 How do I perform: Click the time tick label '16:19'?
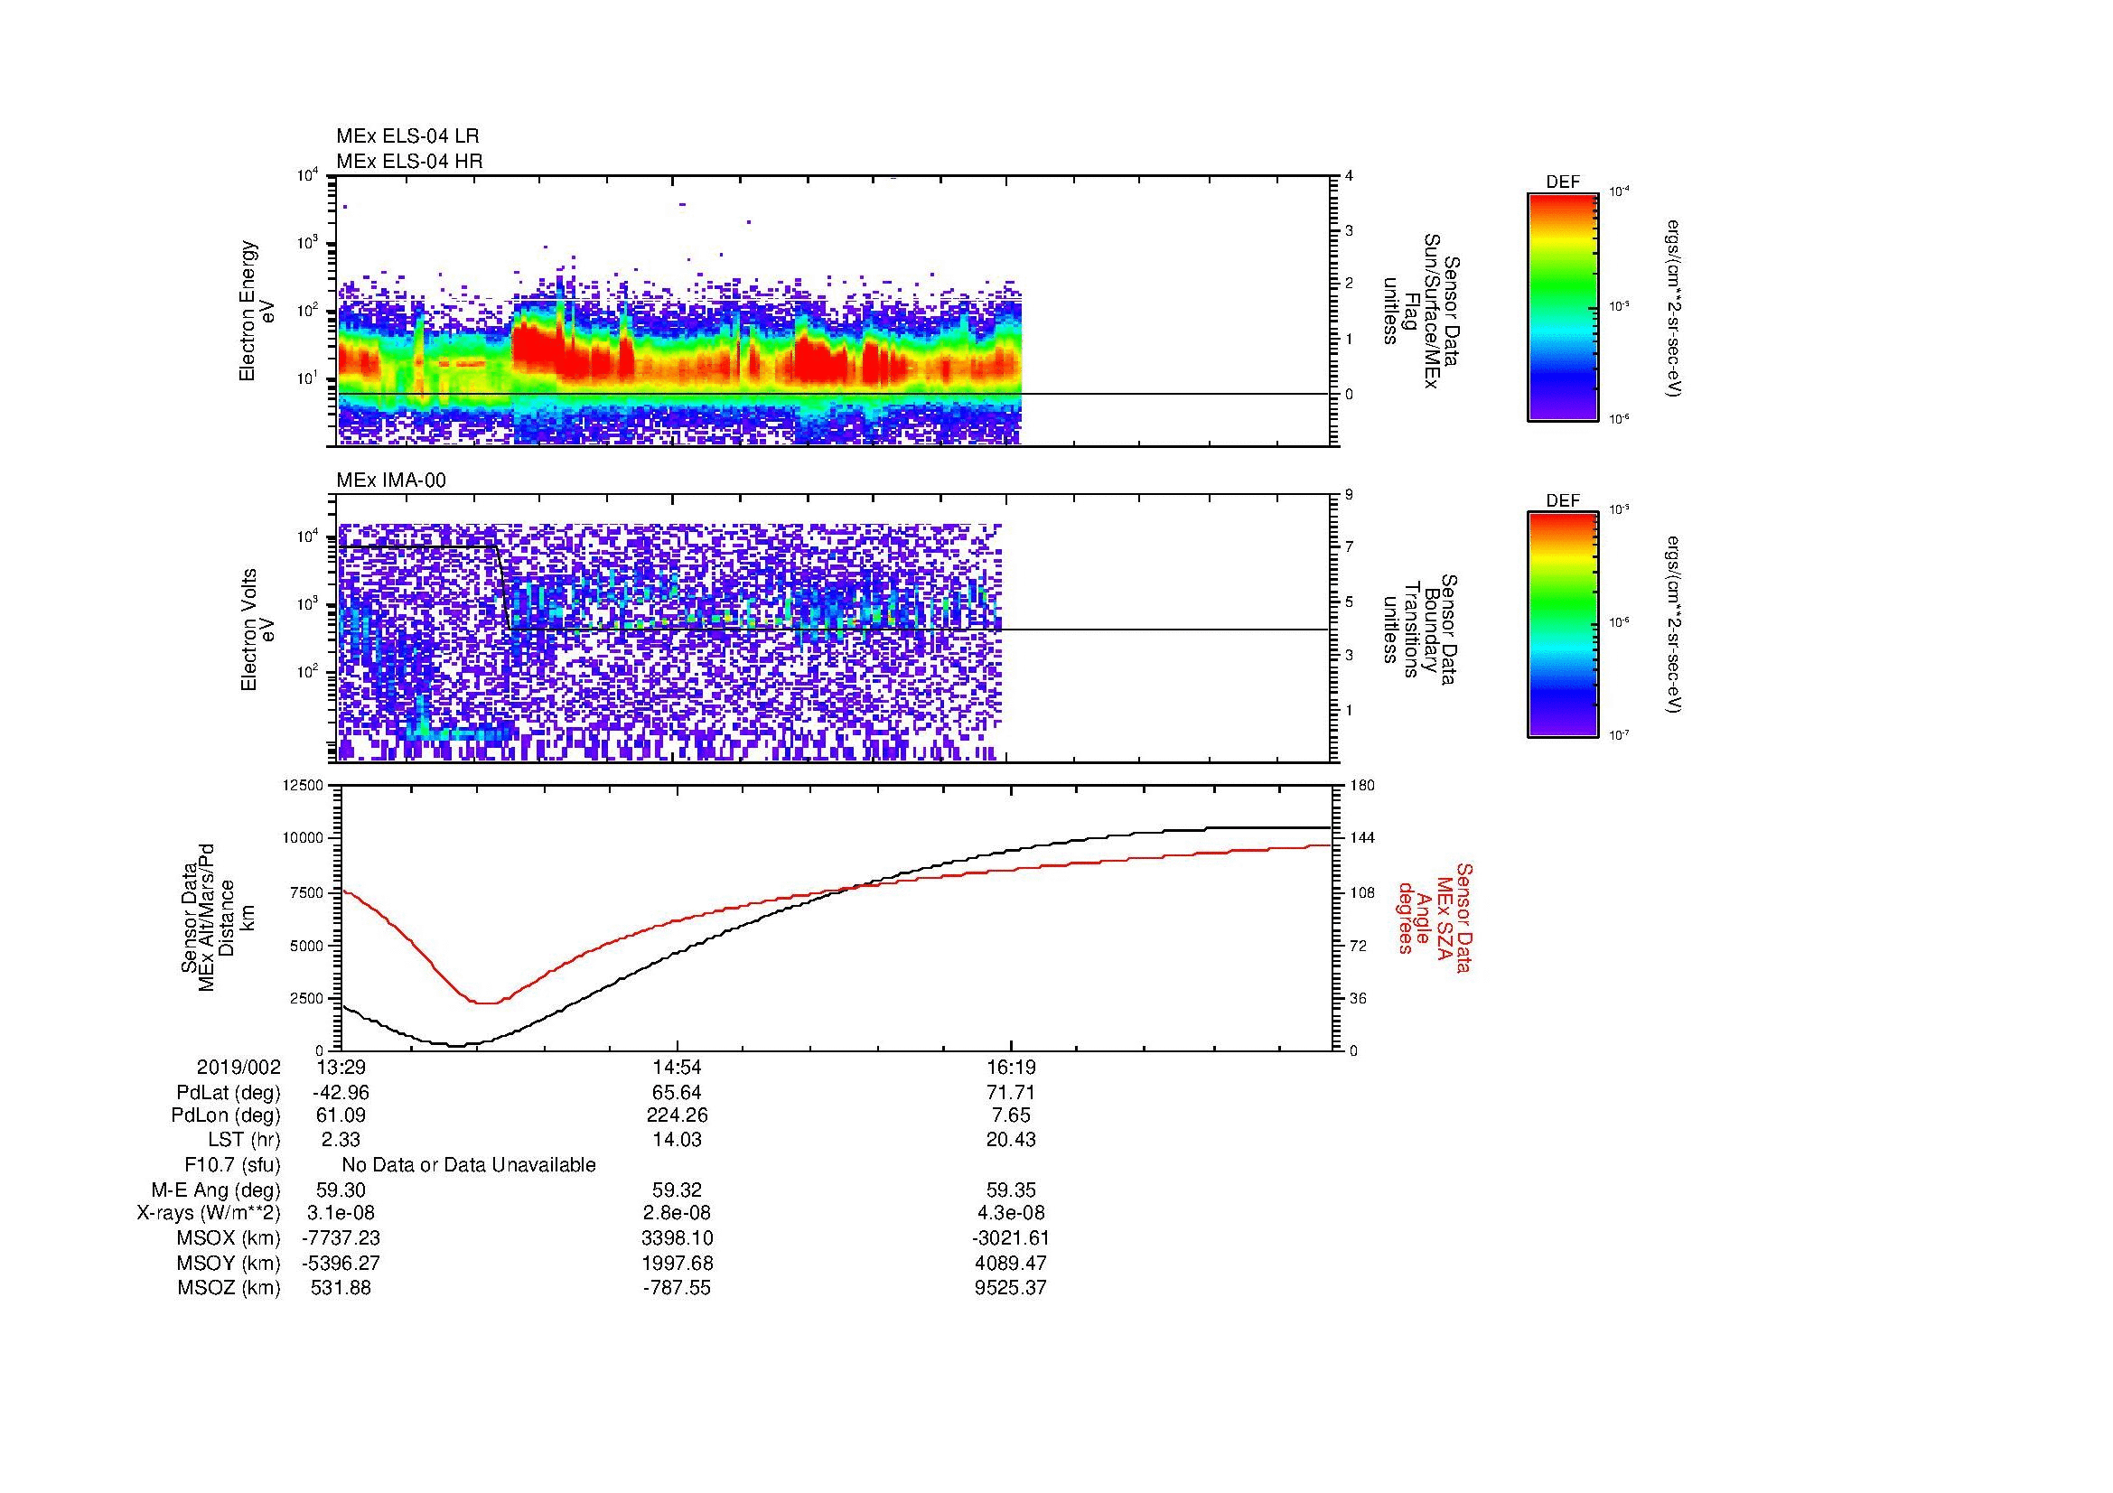tap(1011, 1068)
